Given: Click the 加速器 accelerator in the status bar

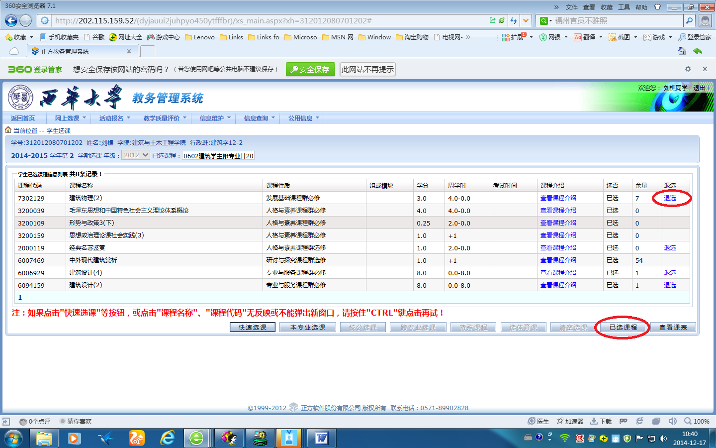Looking at the screenshot, I should [x=570, y=421].
